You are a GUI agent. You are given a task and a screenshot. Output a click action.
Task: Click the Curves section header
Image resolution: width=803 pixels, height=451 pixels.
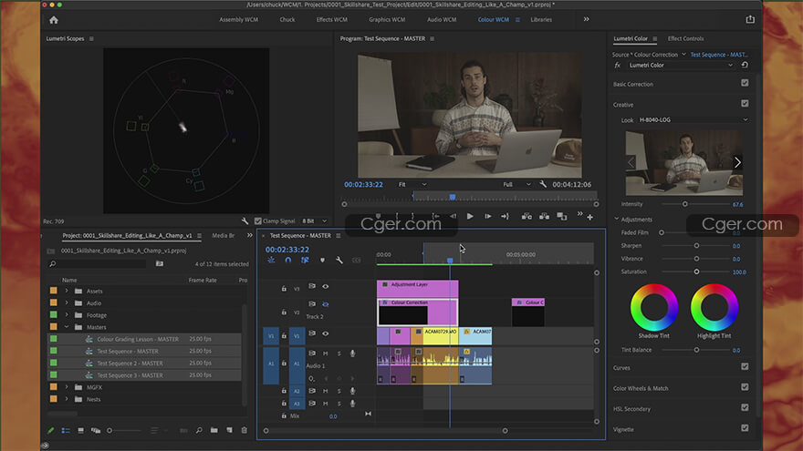tap(621, 368)
